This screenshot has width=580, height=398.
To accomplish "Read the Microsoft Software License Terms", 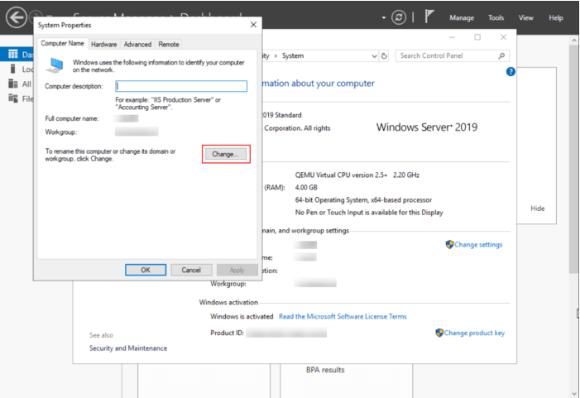I will pos(343,317).
